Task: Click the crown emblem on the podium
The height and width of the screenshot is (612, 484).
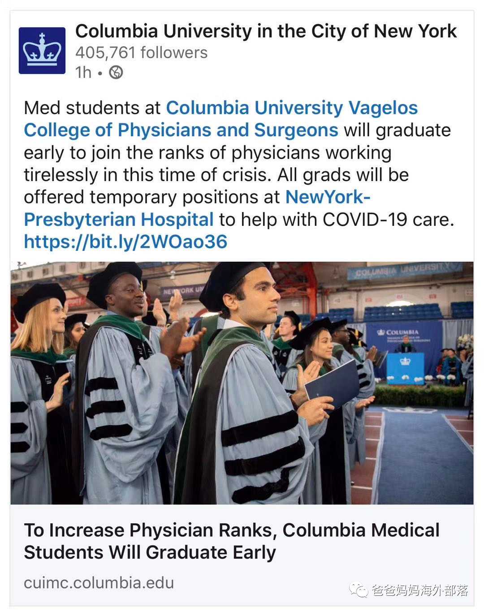Action: coord(405,361)
